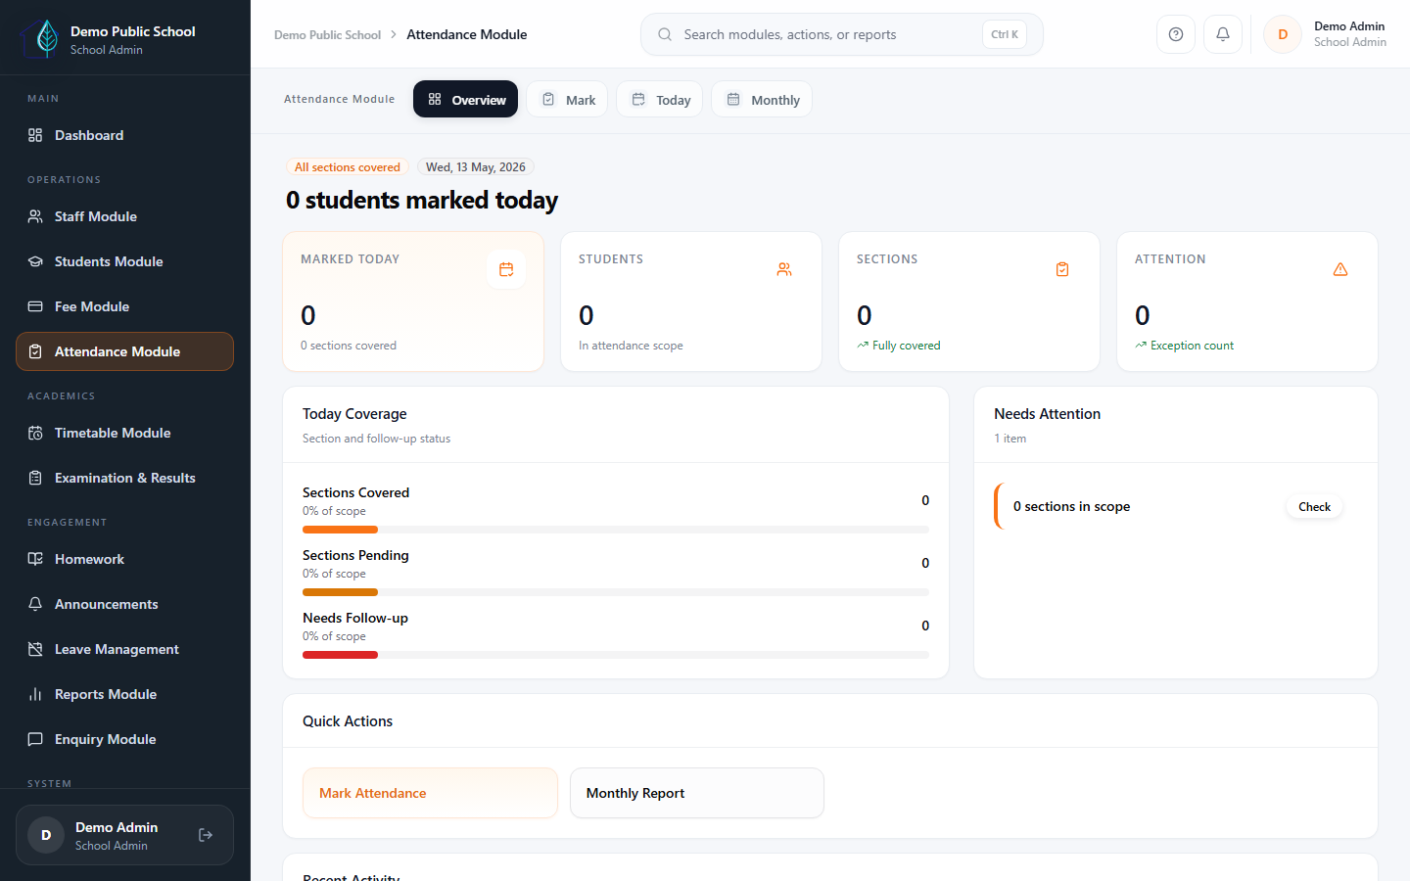This screenshot has width=1410, height=881.
Task: Click the Mark Attendance quick action
Action: coord(430,793)
